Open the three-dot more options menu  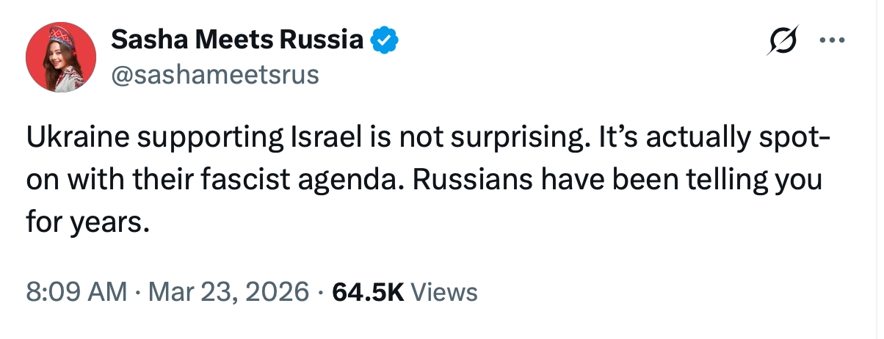832,42
